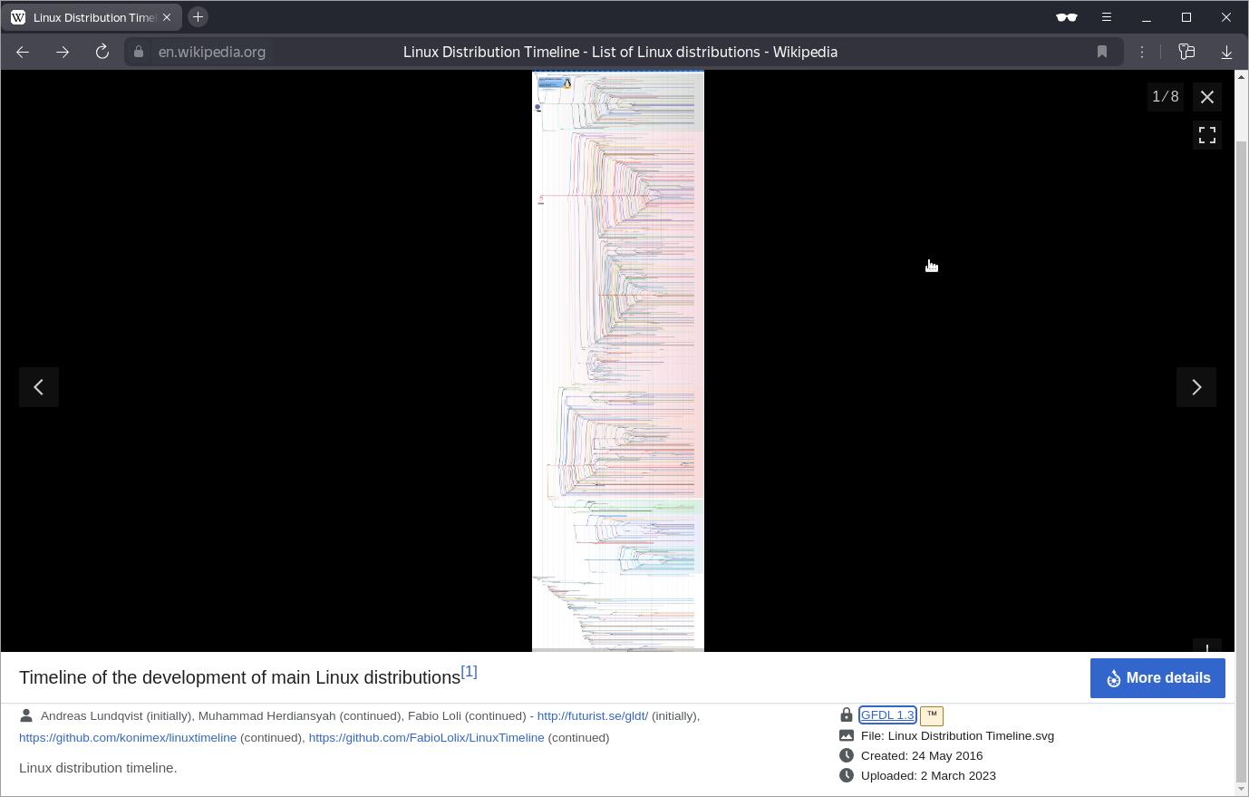Open the konimex/linuxtimeline GitHub link
The width and height of the screenshot is (1249, 797).
[x=128, y=738]
